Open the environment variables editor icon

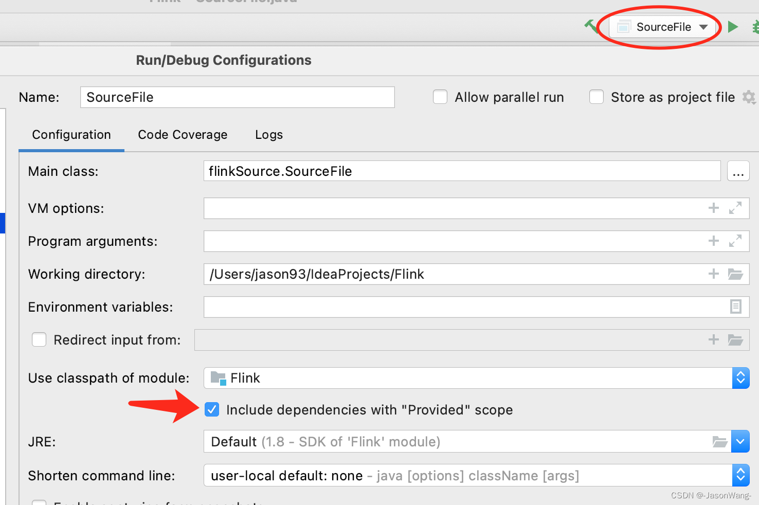point(735,306)
